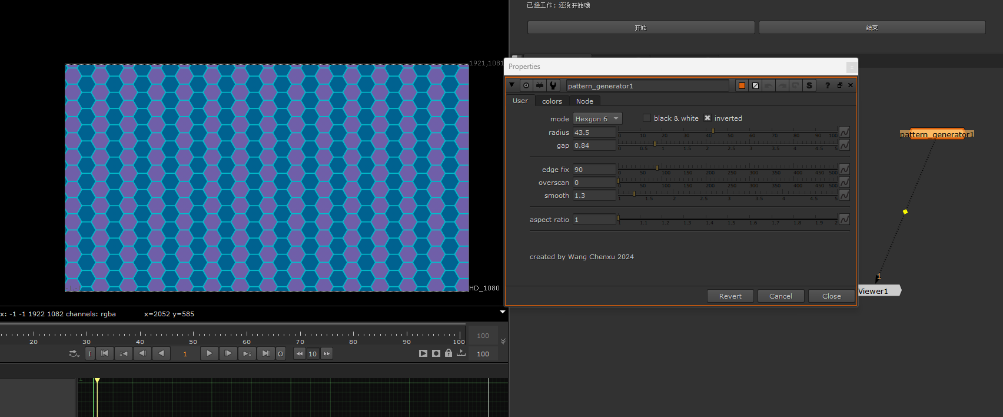Image resolution: width=1003 pixels, height=417 pixels.
Task: Jump to the first frame
Action: click(x=104, y=353)
